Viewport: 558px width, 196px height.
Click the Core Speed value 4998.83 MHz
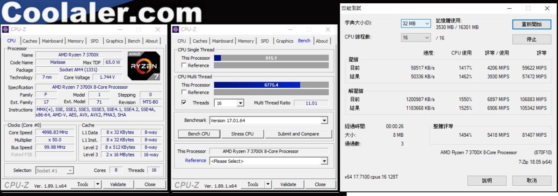pos(54,133)
